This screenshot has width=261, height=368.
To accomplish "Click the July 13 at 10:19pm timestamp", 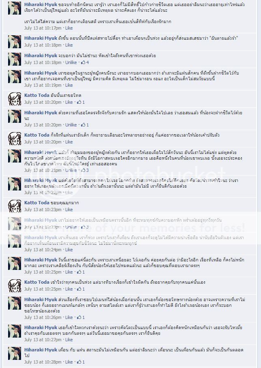I will pyautogui.click(x=43, y=85).
